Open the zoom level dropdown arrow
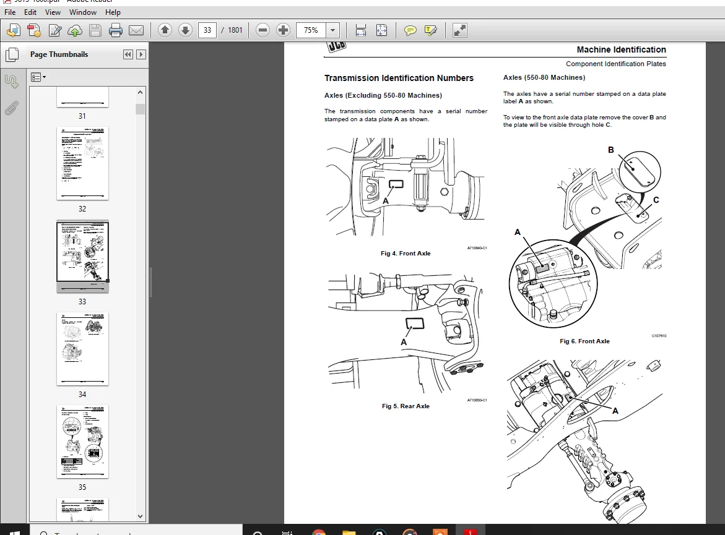Image resolution: width=725 pixels, height=535 pixels. 332,30
